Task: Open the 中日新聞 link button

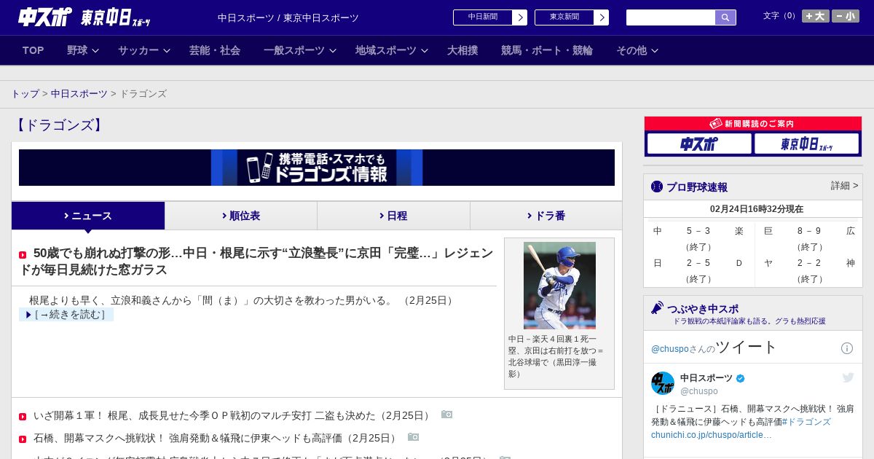Action: coord(483,17)
